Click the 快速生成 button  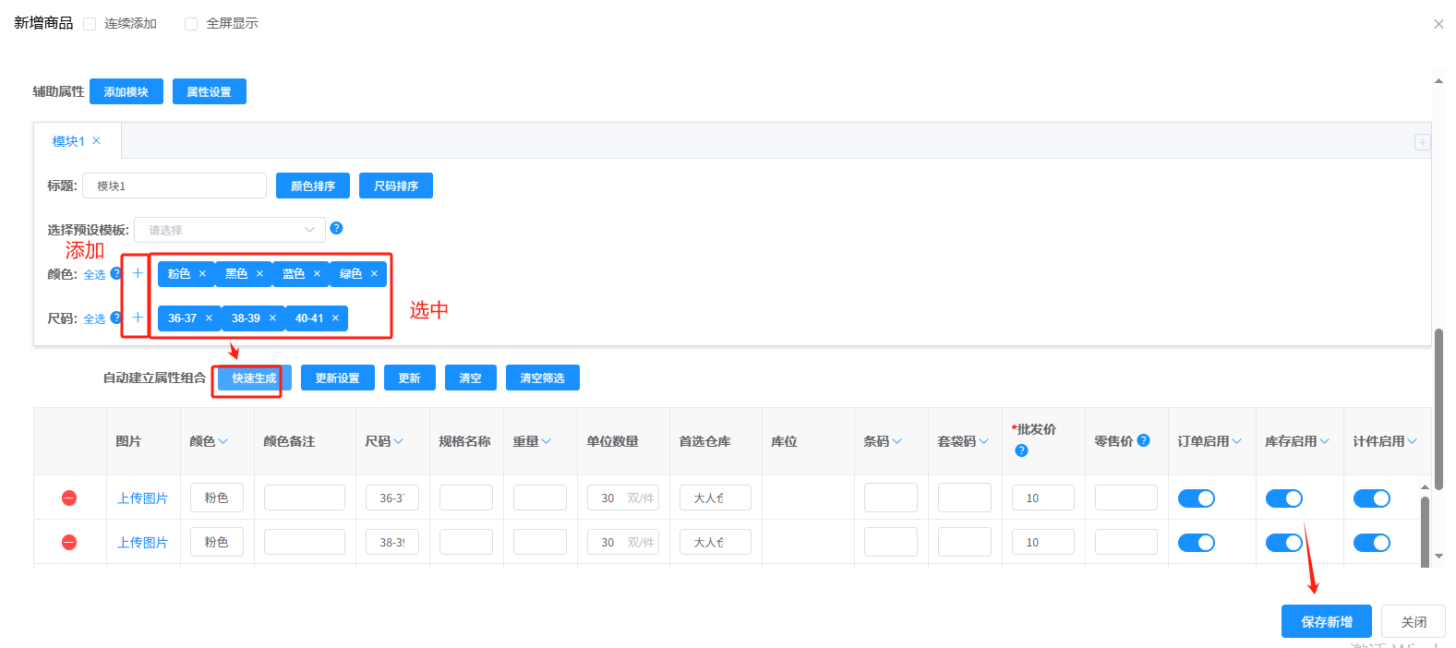pyautogui.click(x=254, y=378)
